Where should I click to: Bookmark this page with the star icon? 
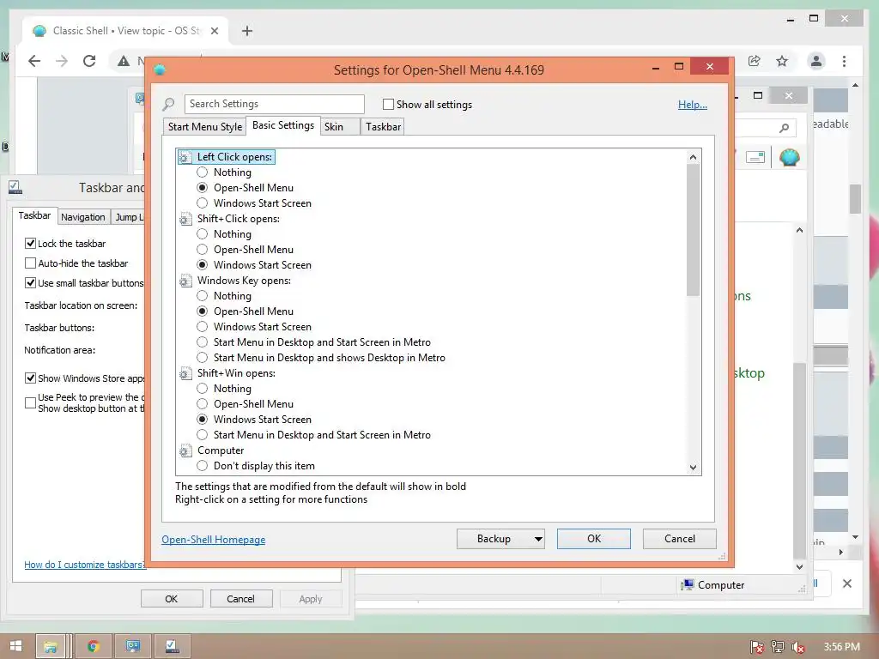click(781, 61)
